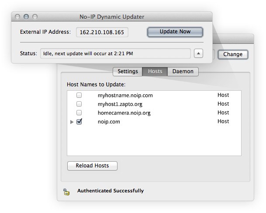Collapse details with the Status arrow button
Screen dimensions: 266x213
point(198,53)
